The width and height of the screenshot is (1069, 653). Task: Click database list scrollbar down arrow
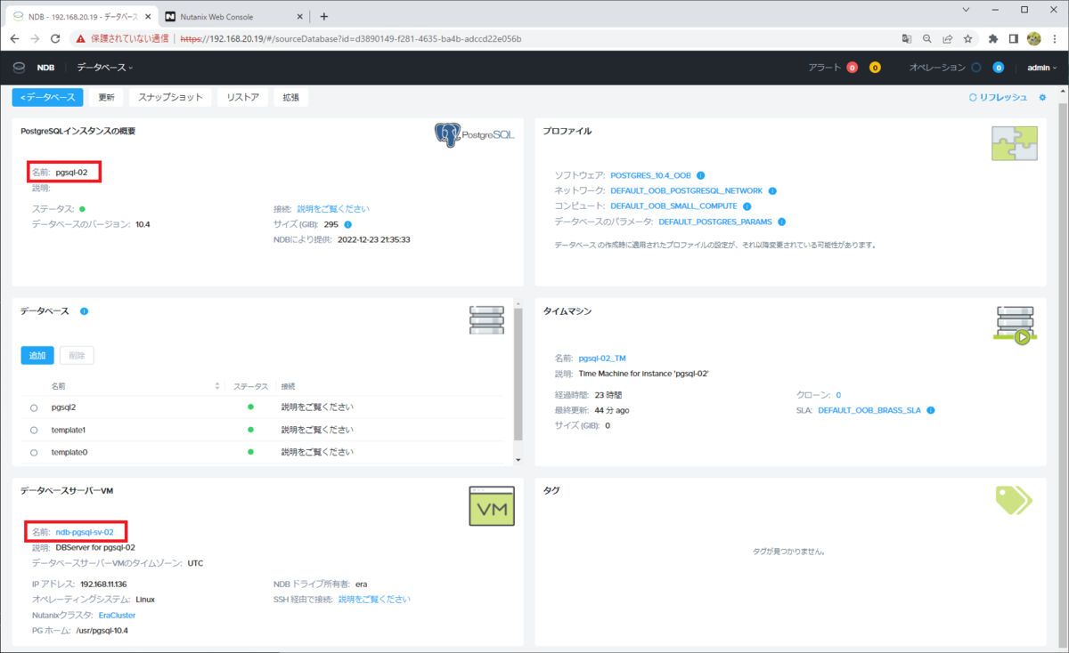518,459
